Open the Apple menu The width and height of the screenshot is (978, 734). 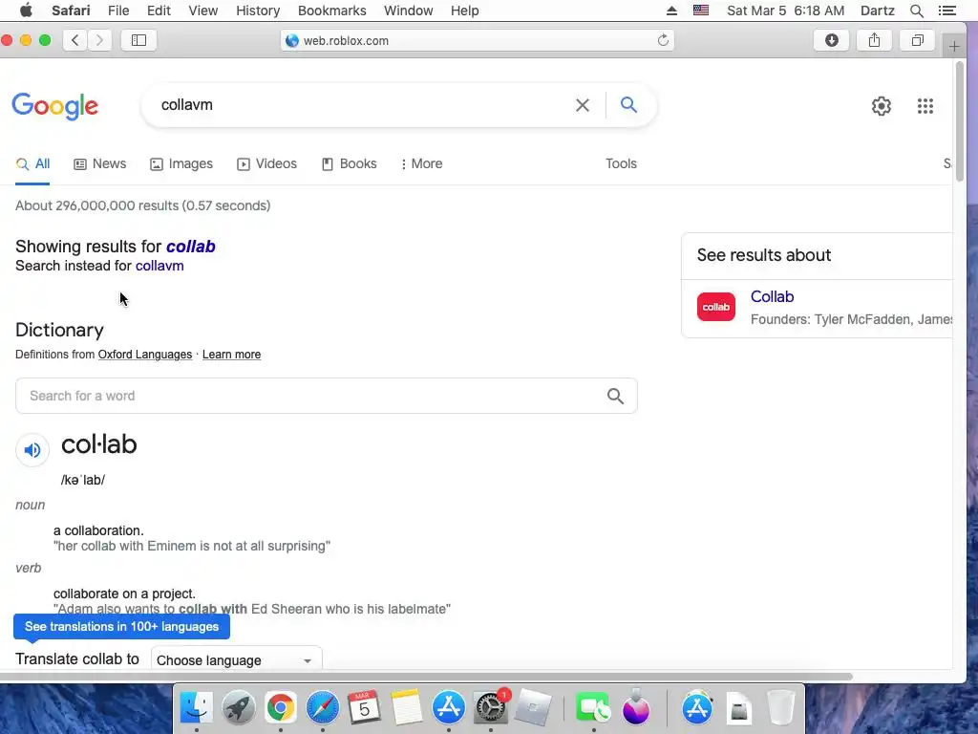(x=26, y=11)
